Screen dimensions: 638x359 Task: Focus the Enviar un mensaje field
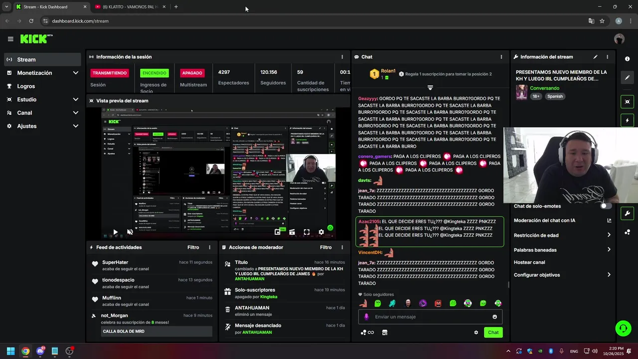tap(430, 317)
